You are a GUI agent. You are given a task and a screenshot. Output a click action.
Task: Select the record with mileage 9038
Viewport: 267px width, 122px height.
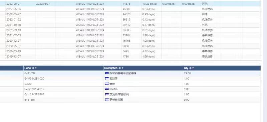tap(130, 46)
